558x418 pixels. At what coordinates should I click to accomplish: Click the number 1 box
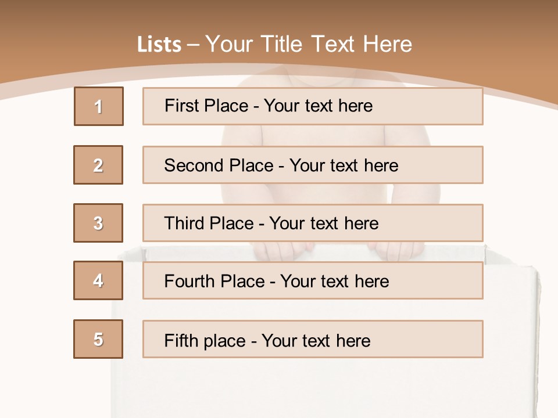pyautogui.click(x=99, y=106)
